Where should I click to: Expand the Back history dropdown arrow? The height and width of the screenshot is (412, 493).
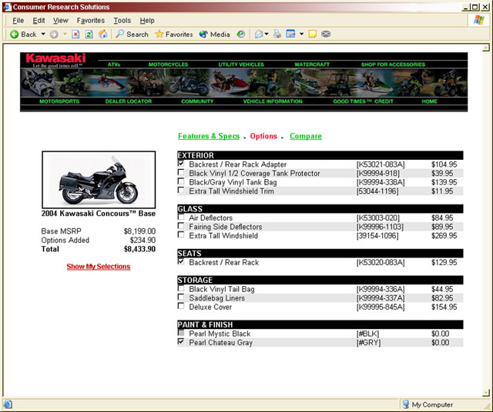click(43, 34)
